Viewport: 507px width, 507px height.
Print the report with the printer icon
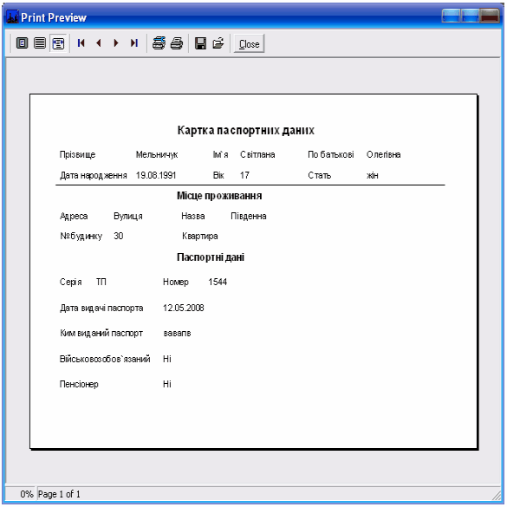(x=177, y=43)
